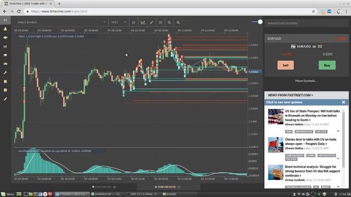Open a new browser tab
The width and height of the screenshot is (351, 197).
pos(59,4)
